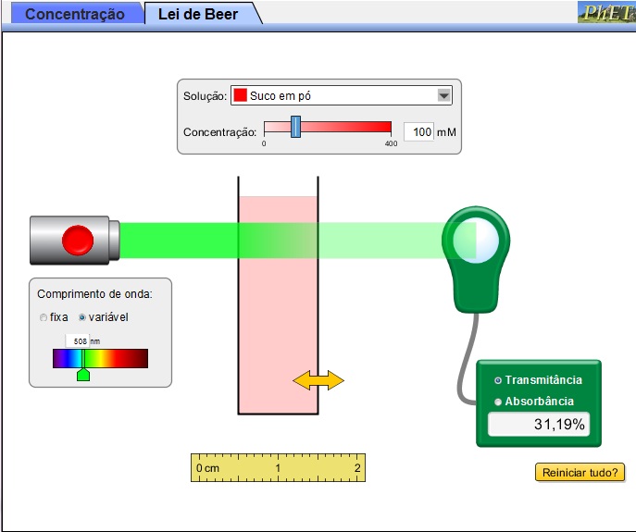636x532 pixels.
Task: Click the Reiniciar tudo button
Action: pyautogui.click(x=580, y=472)
